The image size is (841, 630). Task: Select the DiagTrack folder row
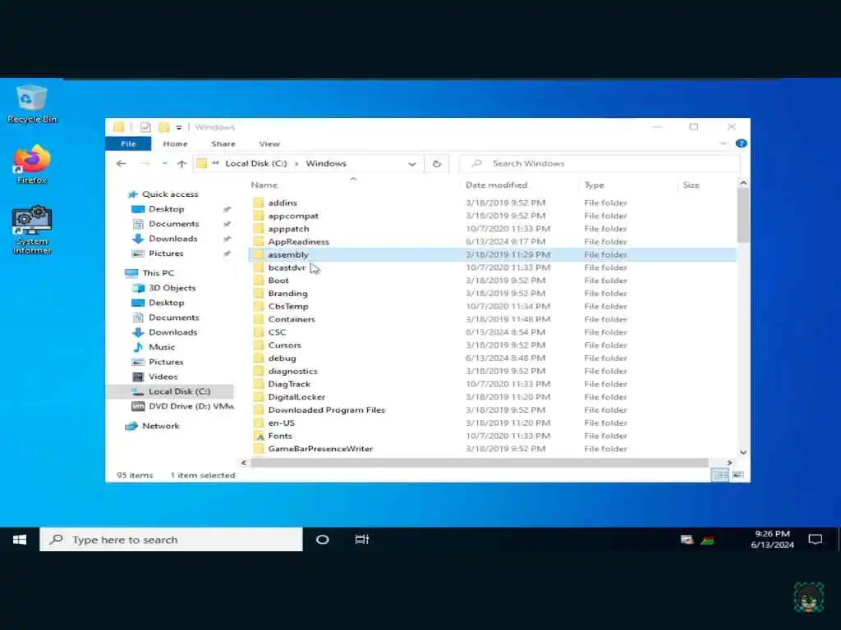click(493, 384)
